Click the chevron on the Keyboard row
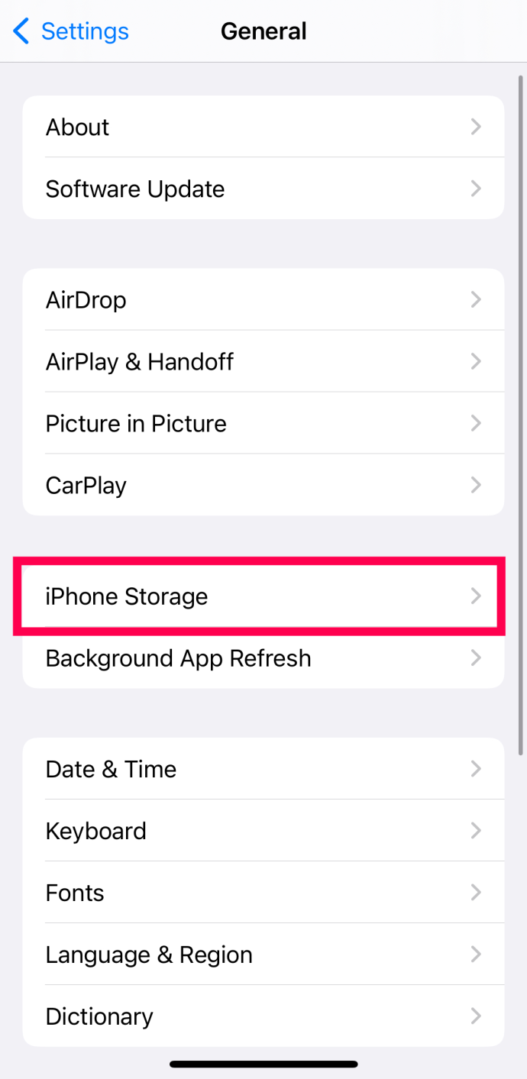Image resolution: width=527 pixels, height=1079 pixels. click(476, 831)
